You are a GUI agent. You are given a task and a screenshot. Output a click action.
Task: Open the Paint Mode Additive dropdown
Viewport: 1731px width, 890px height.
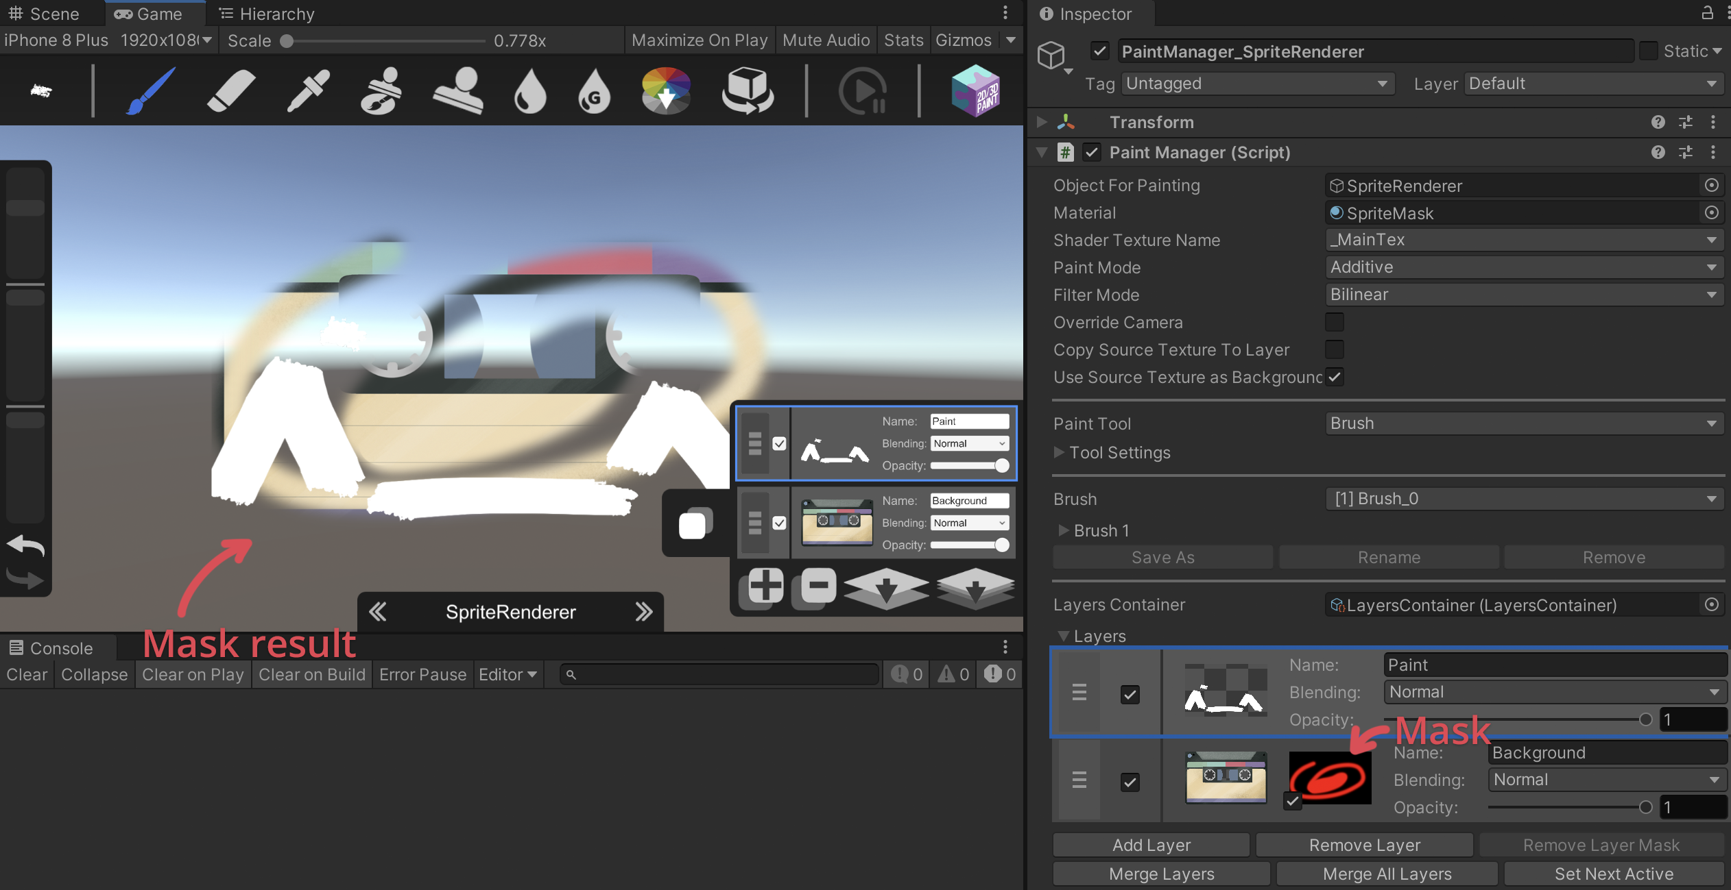pos(1525,267)
